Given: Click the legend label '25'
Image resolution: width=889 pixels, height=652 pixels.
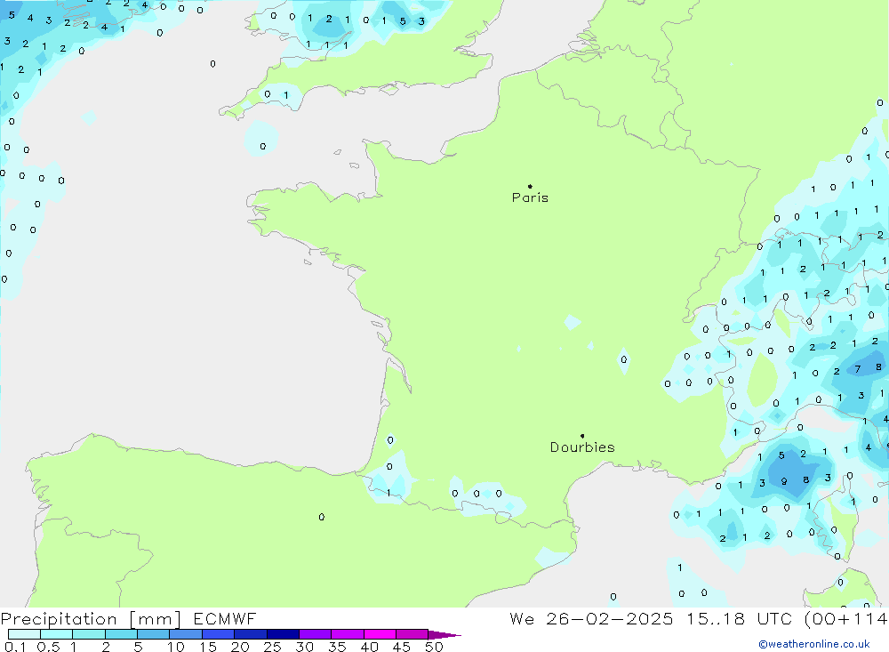Looking at the screenshot, I should pos(272,647).
